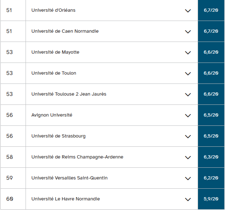The image size is (225, 210).
Task: Expand the Université Le Havre Normandie chevron
Action: point(188,199)
